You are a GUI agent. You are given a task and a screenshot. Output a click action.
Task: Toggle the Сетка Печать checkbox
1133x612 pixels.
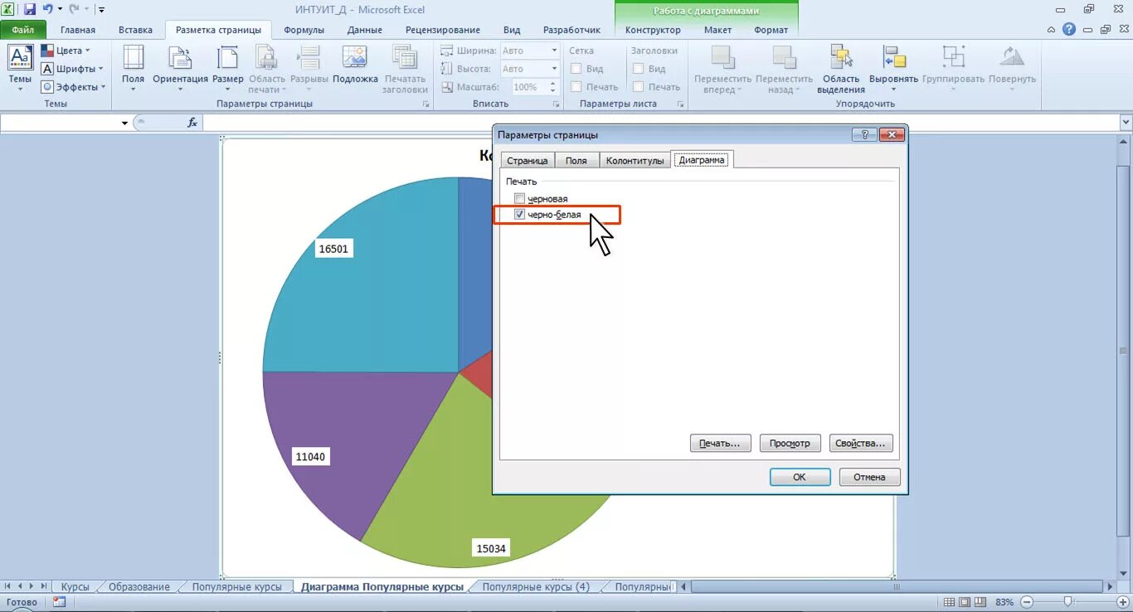point(576,87)
